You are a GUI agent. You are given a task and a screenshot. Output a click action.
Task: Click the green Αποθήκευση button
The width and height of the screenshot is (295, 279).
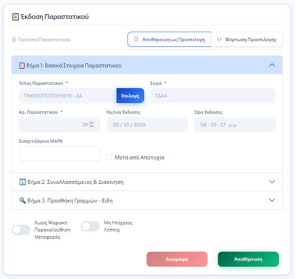pos(248,259)
